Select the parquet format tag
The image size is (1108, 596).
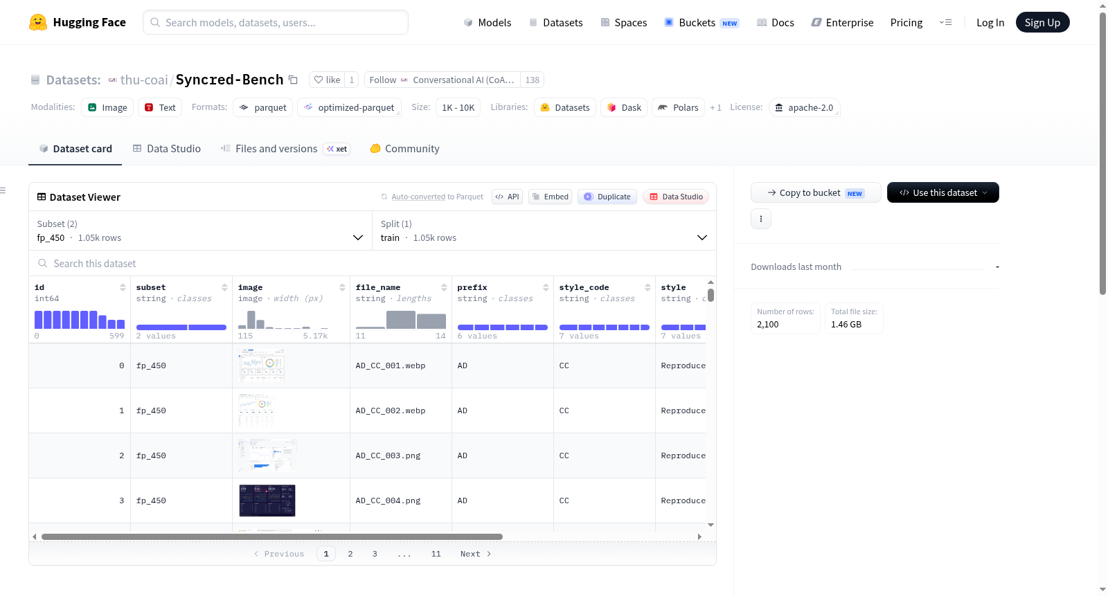263,107
